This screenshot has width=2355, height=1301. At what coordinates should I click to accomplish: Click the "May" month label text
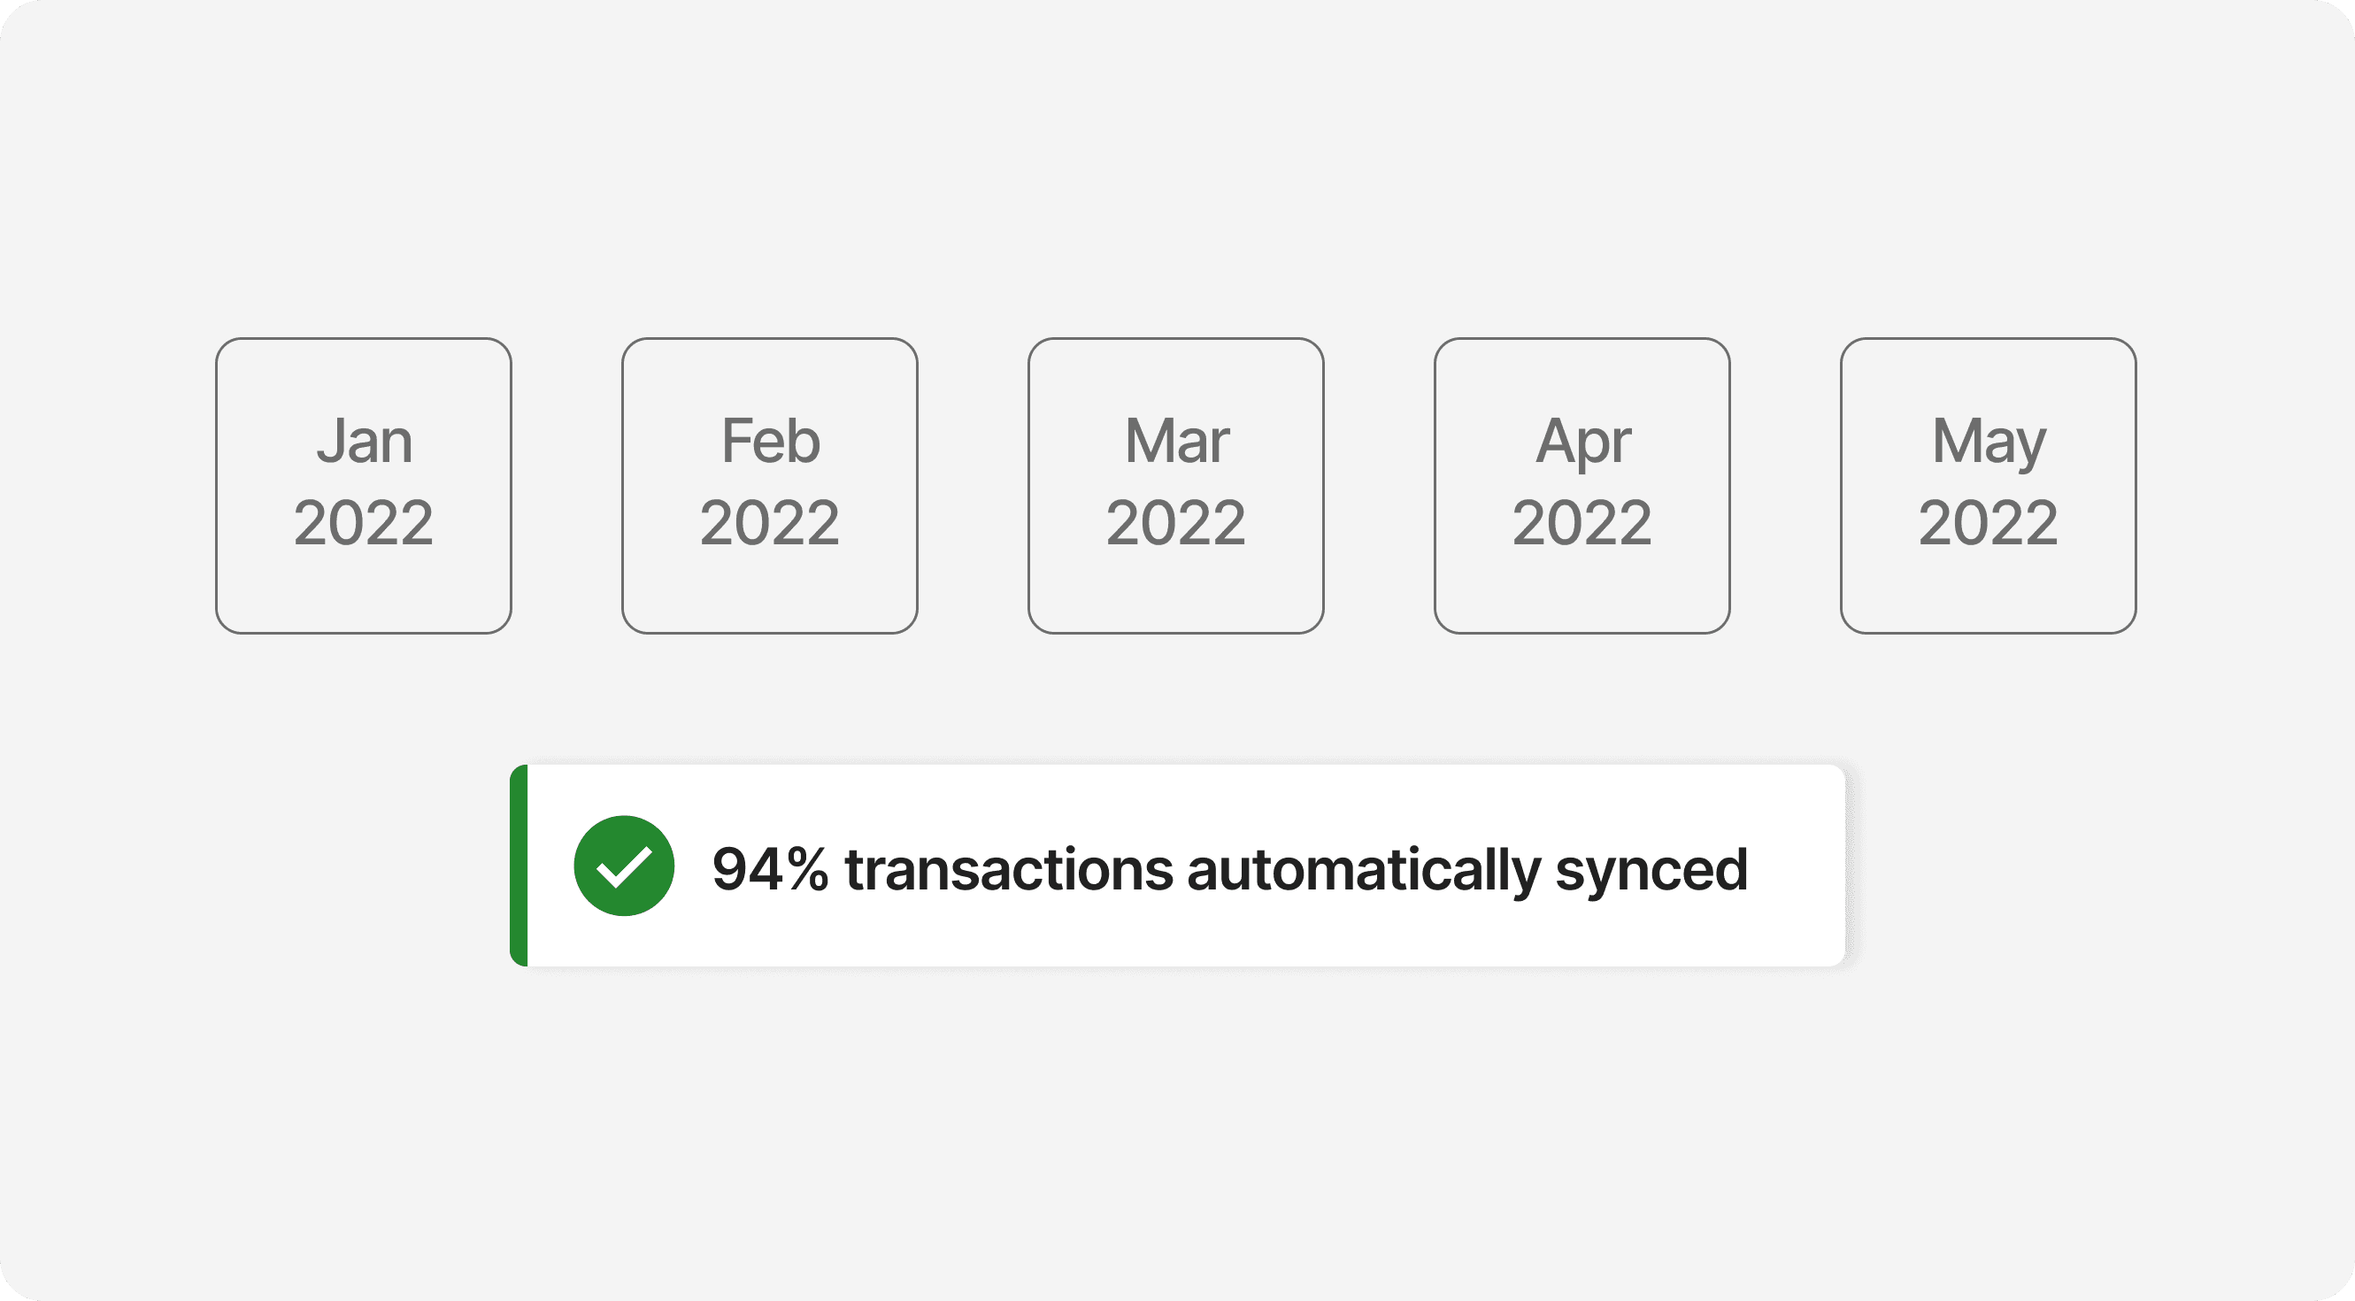[1989, 443]
